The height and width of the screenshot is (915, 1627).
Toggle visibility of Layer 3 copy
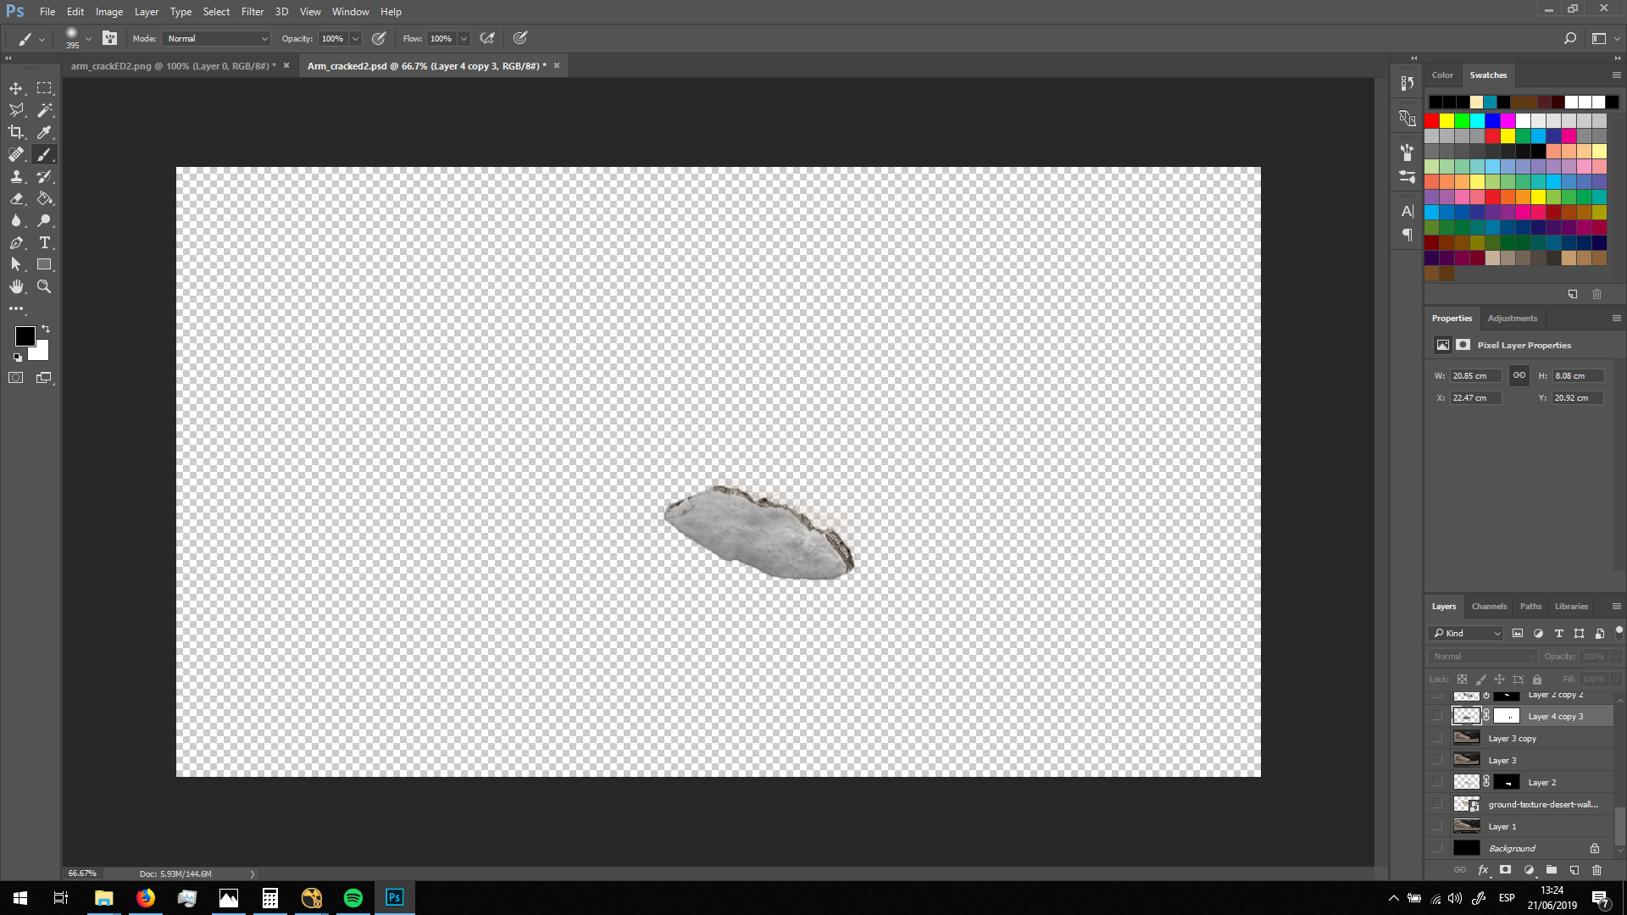pos(1437,738)
